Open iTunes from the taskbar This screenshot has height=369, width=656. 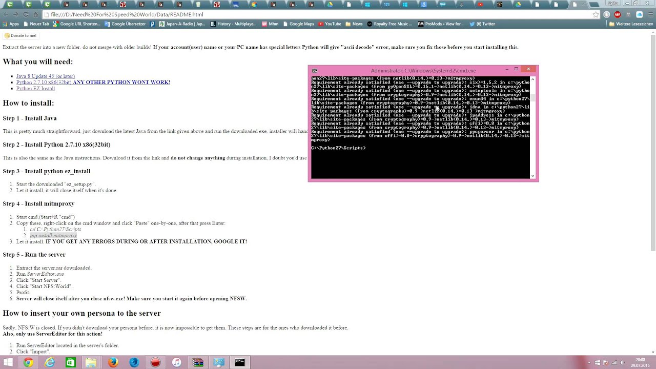click(176, 362)
